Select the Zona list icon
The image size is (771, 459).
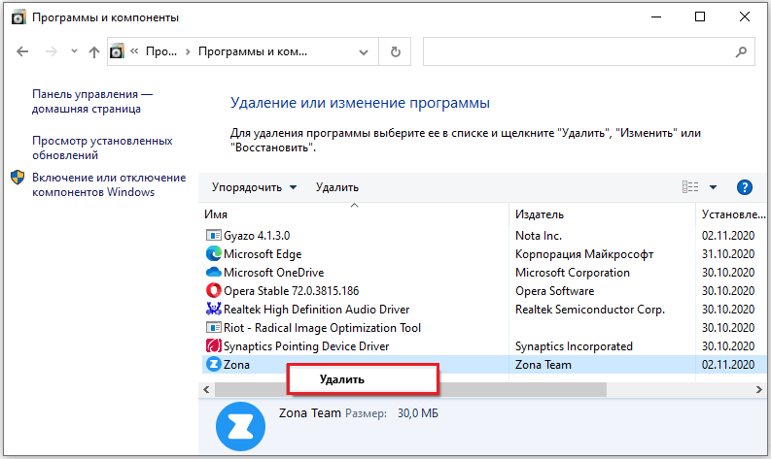coord(213,364)
